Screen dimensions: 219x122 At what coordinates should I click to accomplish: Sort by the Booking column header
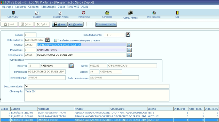(x=160, y=109)
